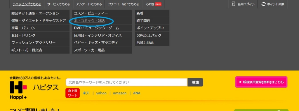Select 日用品・インテリア・オフィス category
This screenshot has height=111, width=299.
coord(102,36)
